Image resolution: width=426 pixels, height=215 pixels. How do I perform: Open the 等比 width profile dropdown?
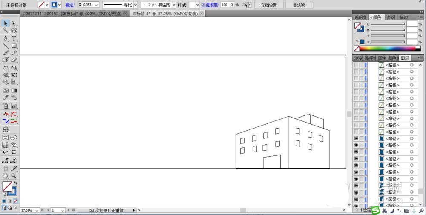click(x=135, y=5)
